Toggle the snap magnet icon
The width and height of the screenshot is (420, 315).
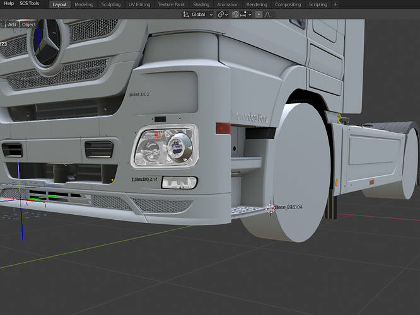coord(235,14)
